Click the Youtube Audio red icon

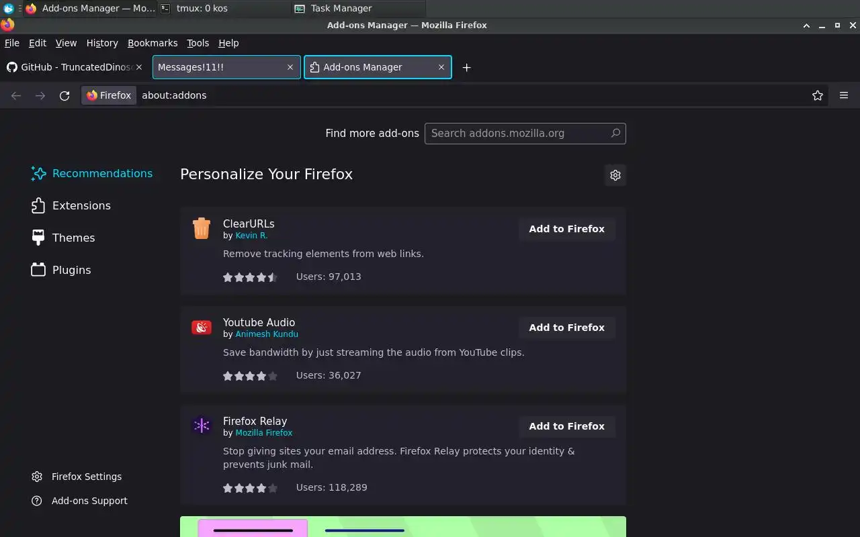[202, 328]
